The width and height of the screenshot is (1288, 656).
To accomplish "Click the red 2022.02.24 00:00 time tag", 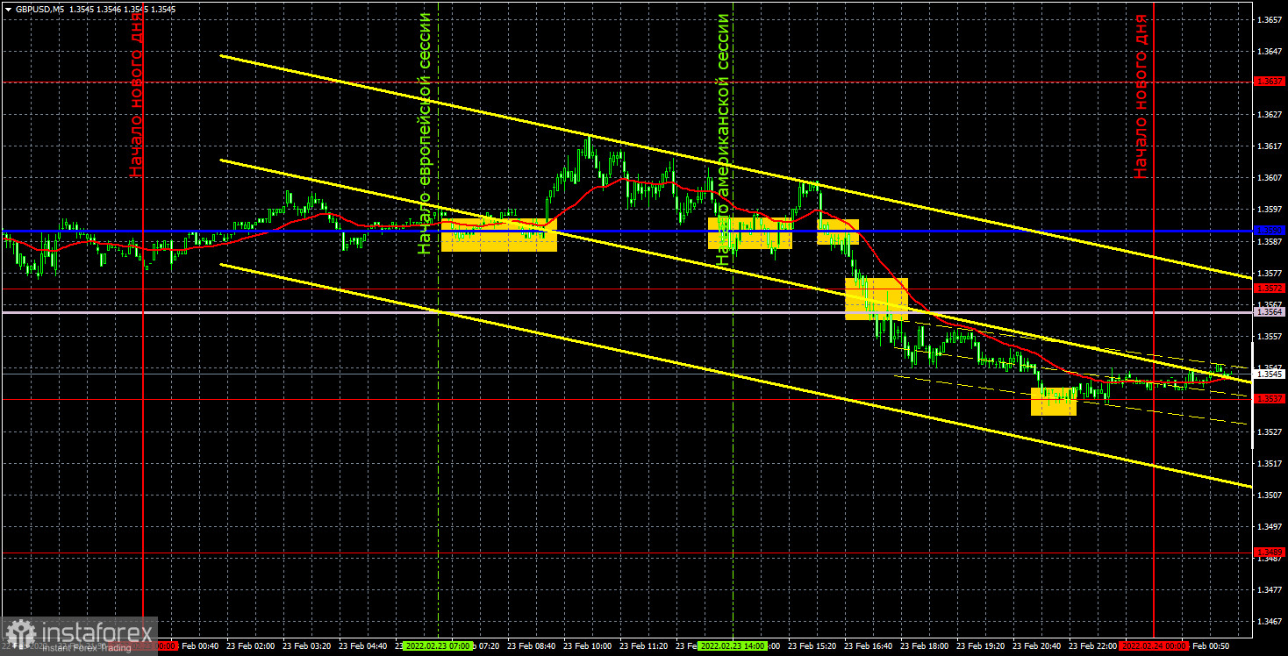I will [x=1154, y=645].
